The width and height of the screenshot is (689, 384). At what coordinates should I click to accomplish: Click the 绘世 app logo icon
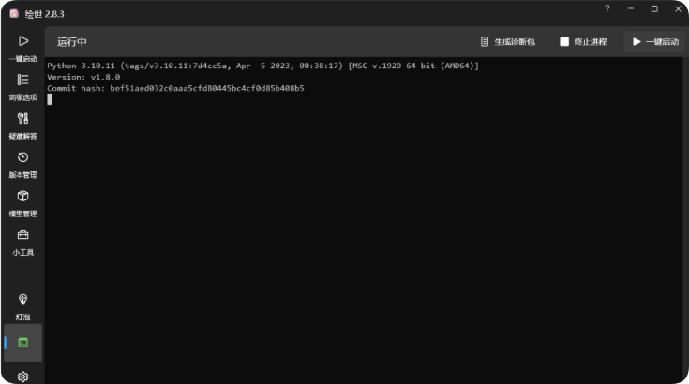click(x=14, y=14)
